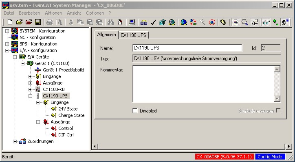Open the Datei menu
This screenshot has height=162, width=295.
[9, 13]
